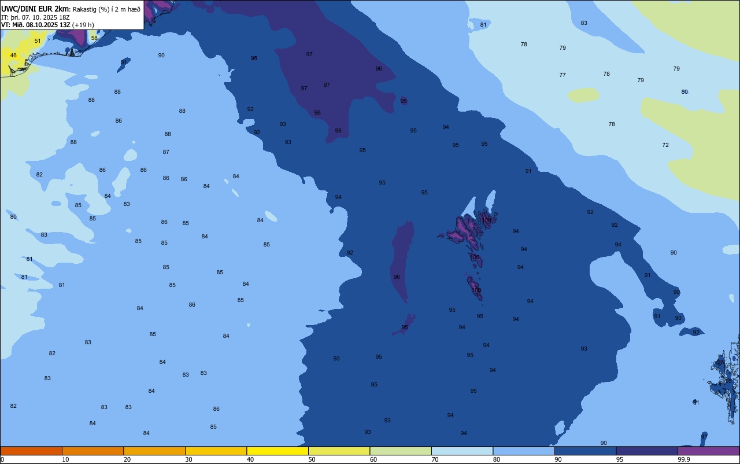Click the 0–10 dark orange legend swatch
Viewport: 740px width, 464px height.
(31, 451)
